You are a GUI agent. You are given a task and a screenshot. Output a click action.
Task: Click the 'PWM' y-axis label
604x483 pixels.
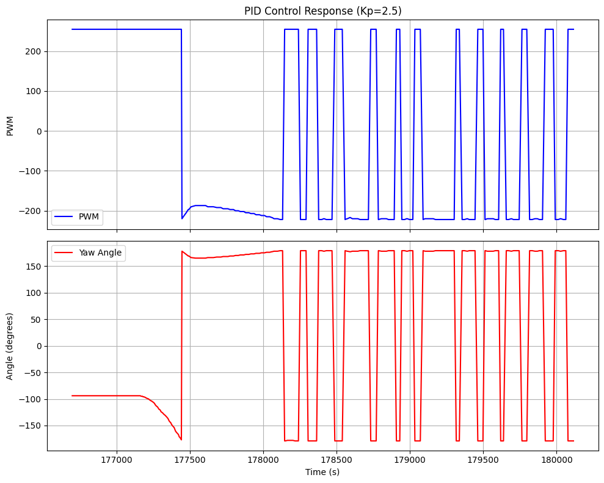(x=10, y=126)
